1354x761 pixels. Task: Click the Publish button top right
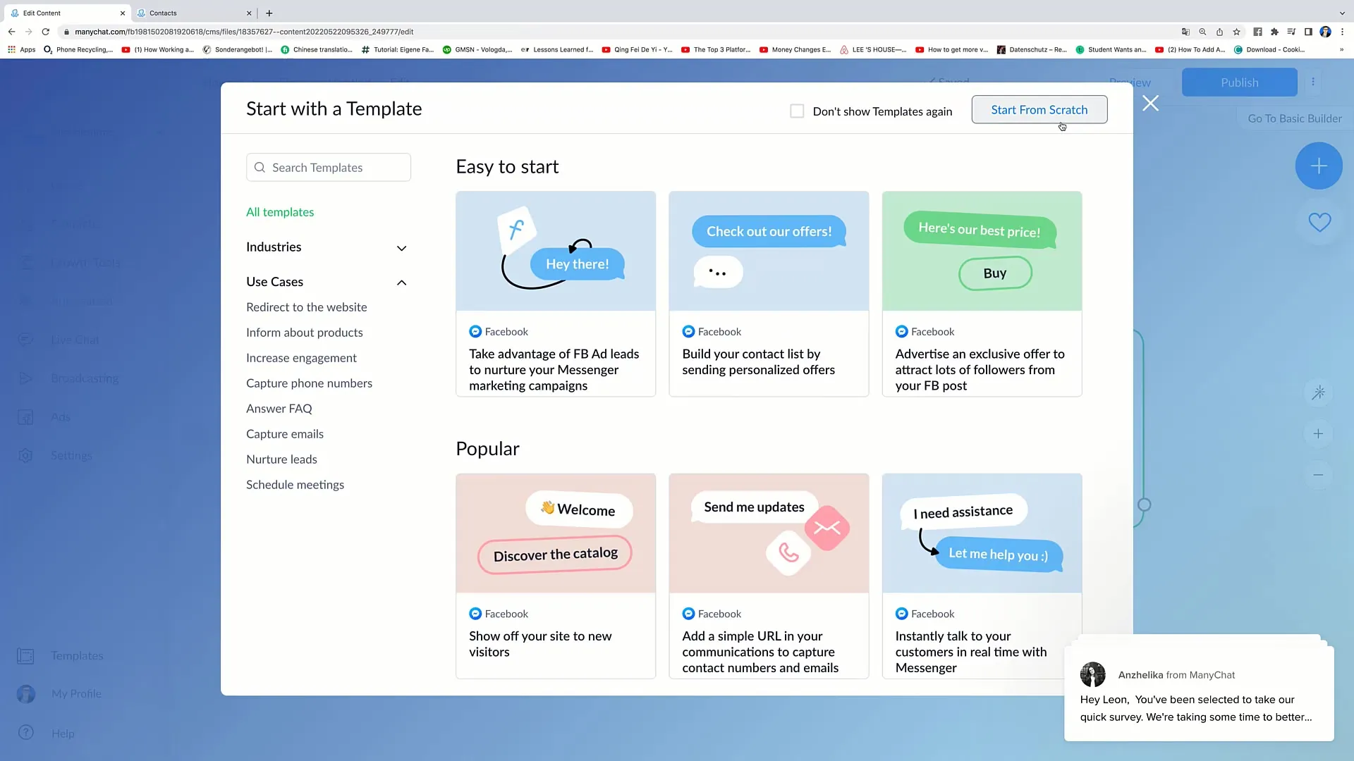(1240, 82)
